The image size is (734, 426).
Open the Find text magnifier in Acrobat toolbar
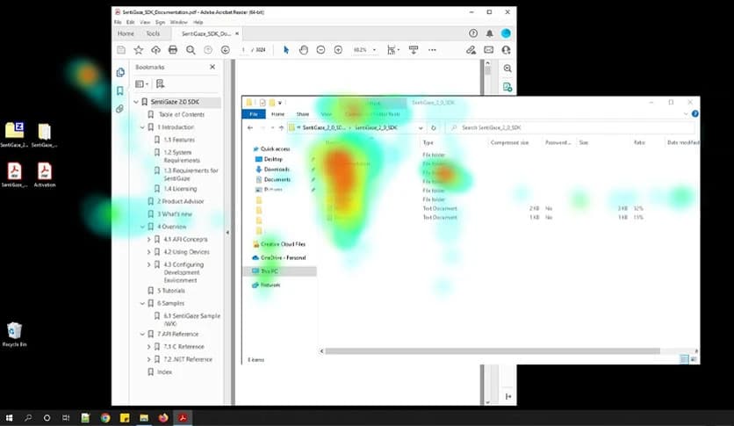click(191, 49)
